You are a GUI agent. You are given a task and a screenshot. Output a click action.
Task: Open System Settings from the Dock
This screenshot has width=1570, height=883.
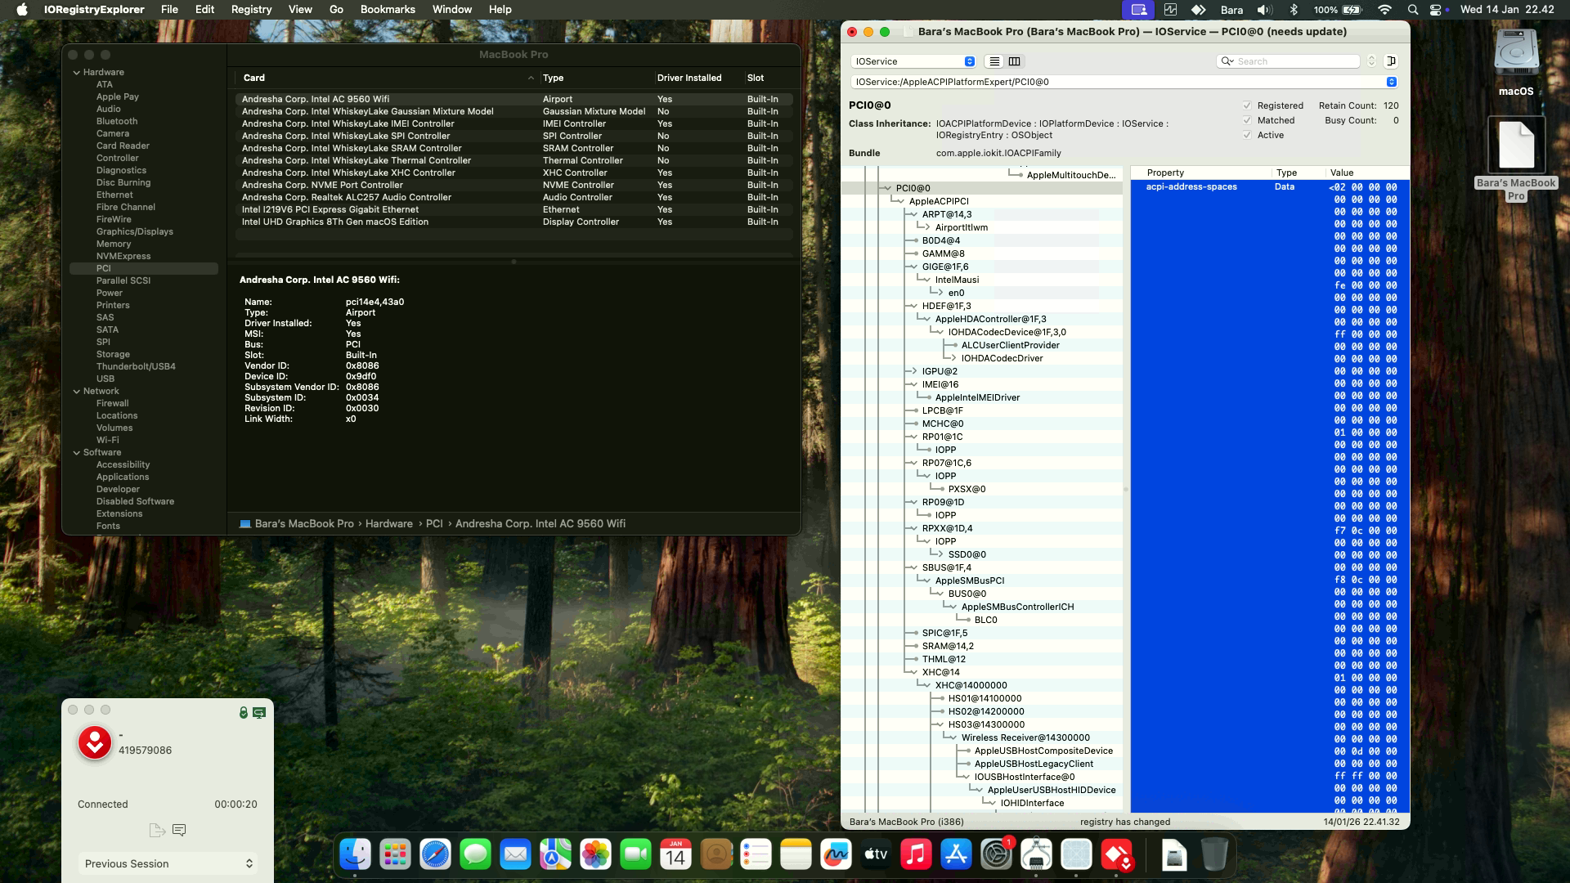tap(996, 855)
